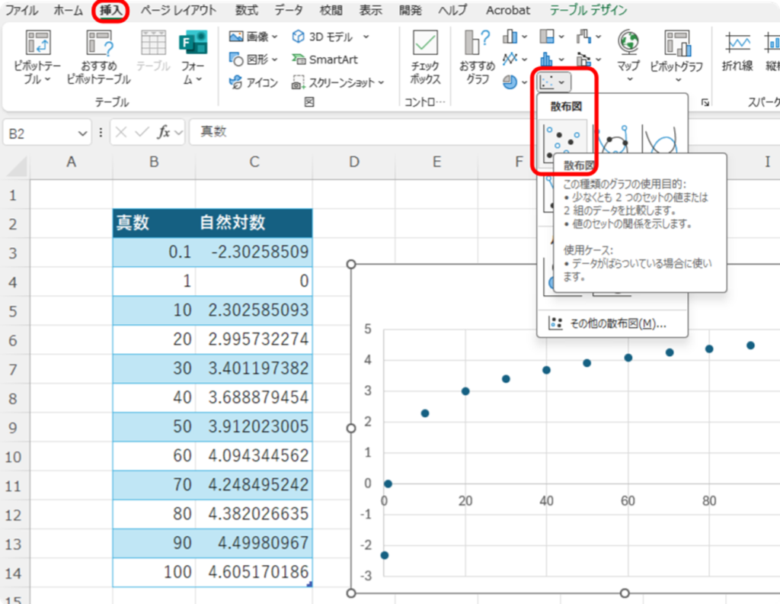
Task: Choose scatter with smooth lines and markers
Action: point(613,141)
